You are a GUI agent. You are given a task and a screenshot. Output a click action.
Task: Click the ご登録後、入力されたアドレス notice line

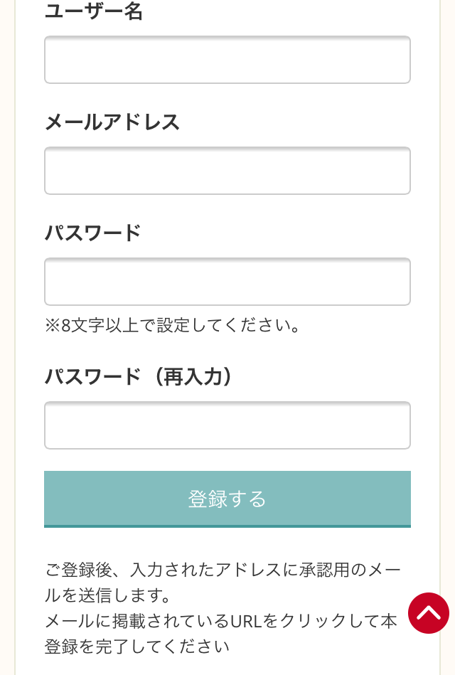[223, 570]
